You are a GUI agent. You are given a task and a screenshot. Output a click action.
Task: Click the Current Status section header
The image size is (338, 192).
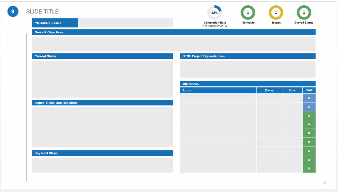tap(102, 56)
